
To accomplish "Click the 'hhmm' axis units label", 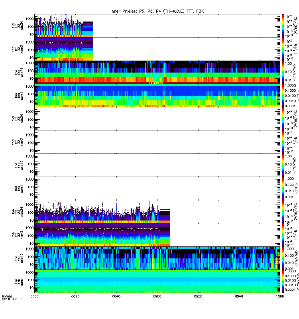I will pos(7,296).
